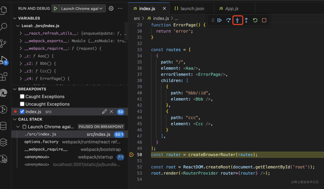Open Run and Debug more actions menu
324x189 pixels.
pos(120,8)
